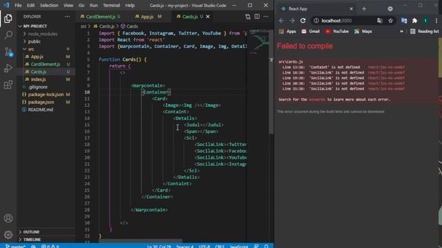Image resolution: width=442 pixels, height=248 pixels.
Task: Open the Source Control view
Action: coord(8,52)
